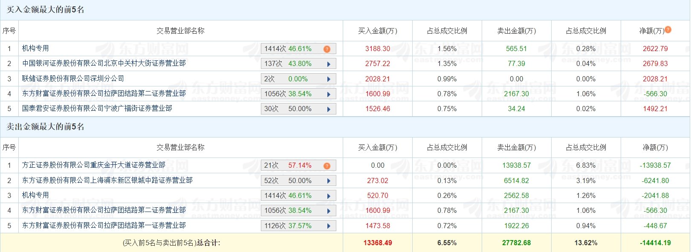Click the 卖出金额最大的前5名 section heading
Screen dimensions: 691x252
coord(45,126)
